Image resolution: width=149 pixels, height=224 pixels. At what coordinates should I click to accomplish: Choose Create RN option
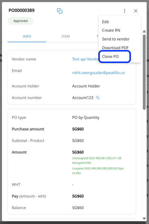pos(111,30)
